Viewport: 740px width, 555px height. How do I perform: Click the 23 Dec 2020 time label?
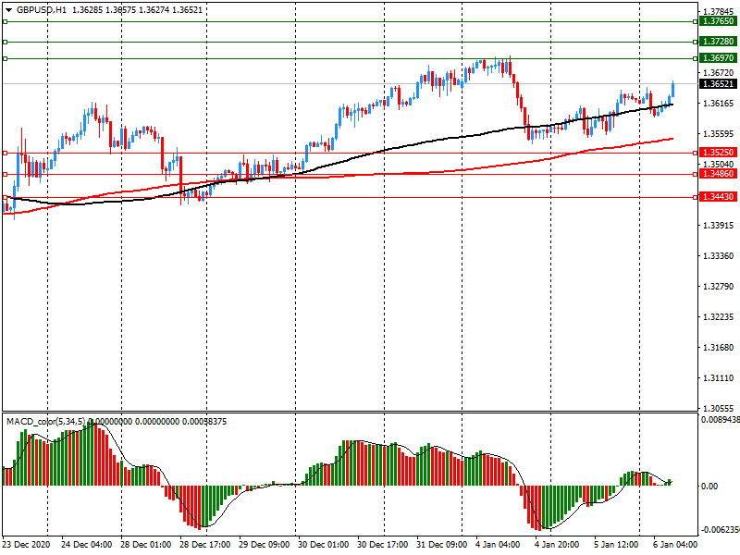(26, 545)
